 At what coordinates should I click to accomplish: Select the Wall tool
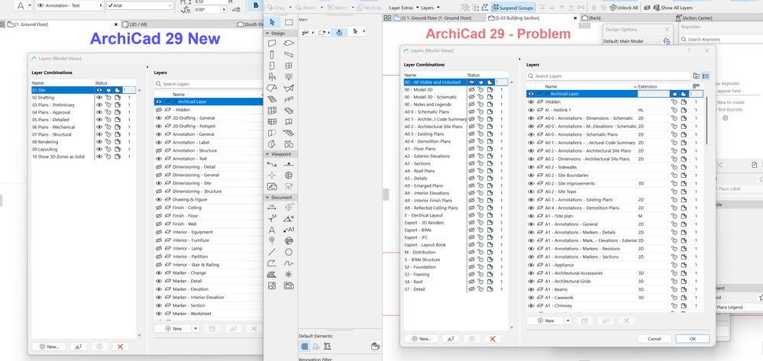click(x=272, y=44)
